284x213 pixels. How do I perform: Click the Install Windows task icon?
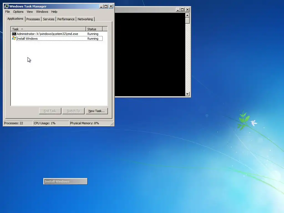[14, 38]
